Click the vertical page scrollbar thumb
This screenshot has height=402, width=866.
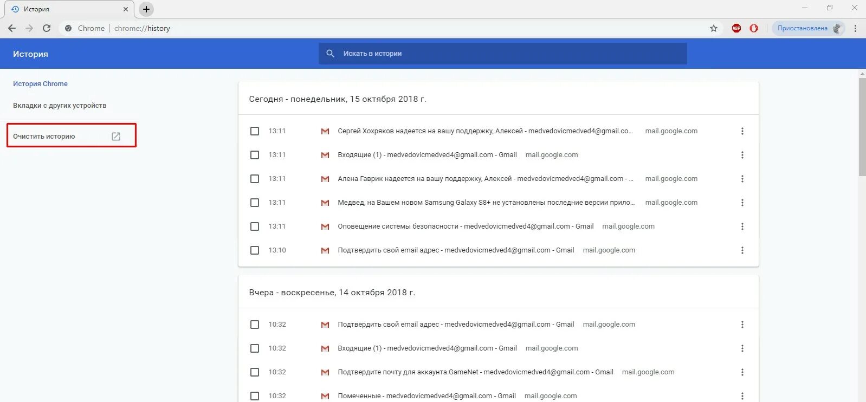click(862, 127)
